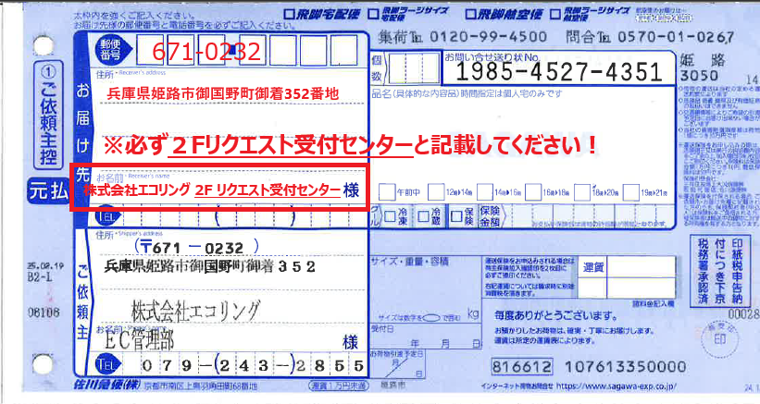Click the receiver TEL number field
This screenshot has height=404, width=760.
click(244, 218)
